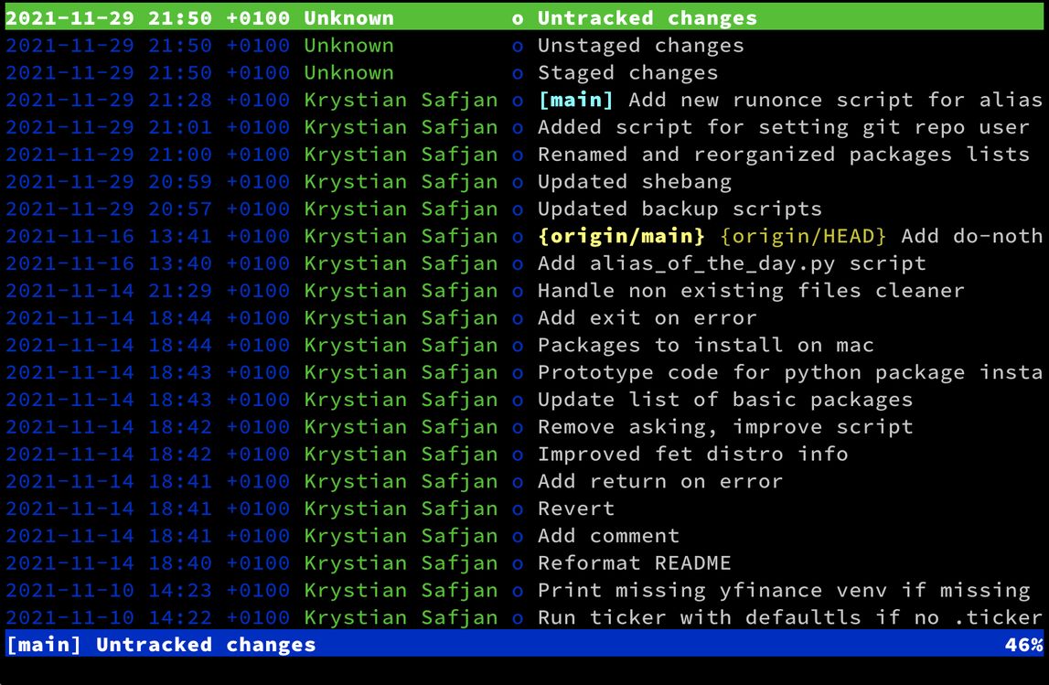Open the 'Add alias_of_the_day.py script' commit
The image size is (1049, 685).
click(x=731, y=263)
